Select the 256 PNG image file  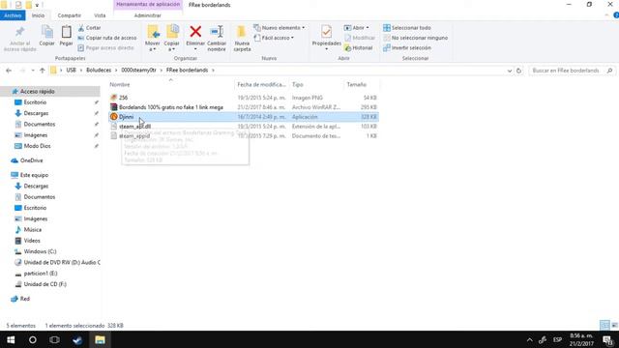243,98
